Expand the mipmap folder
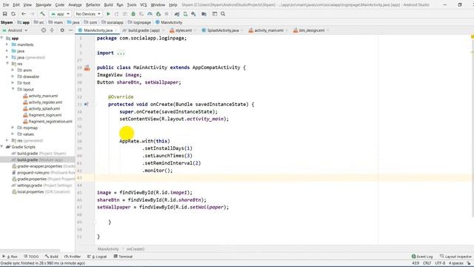Screen dimensions: 474x267 click(13, 128)
